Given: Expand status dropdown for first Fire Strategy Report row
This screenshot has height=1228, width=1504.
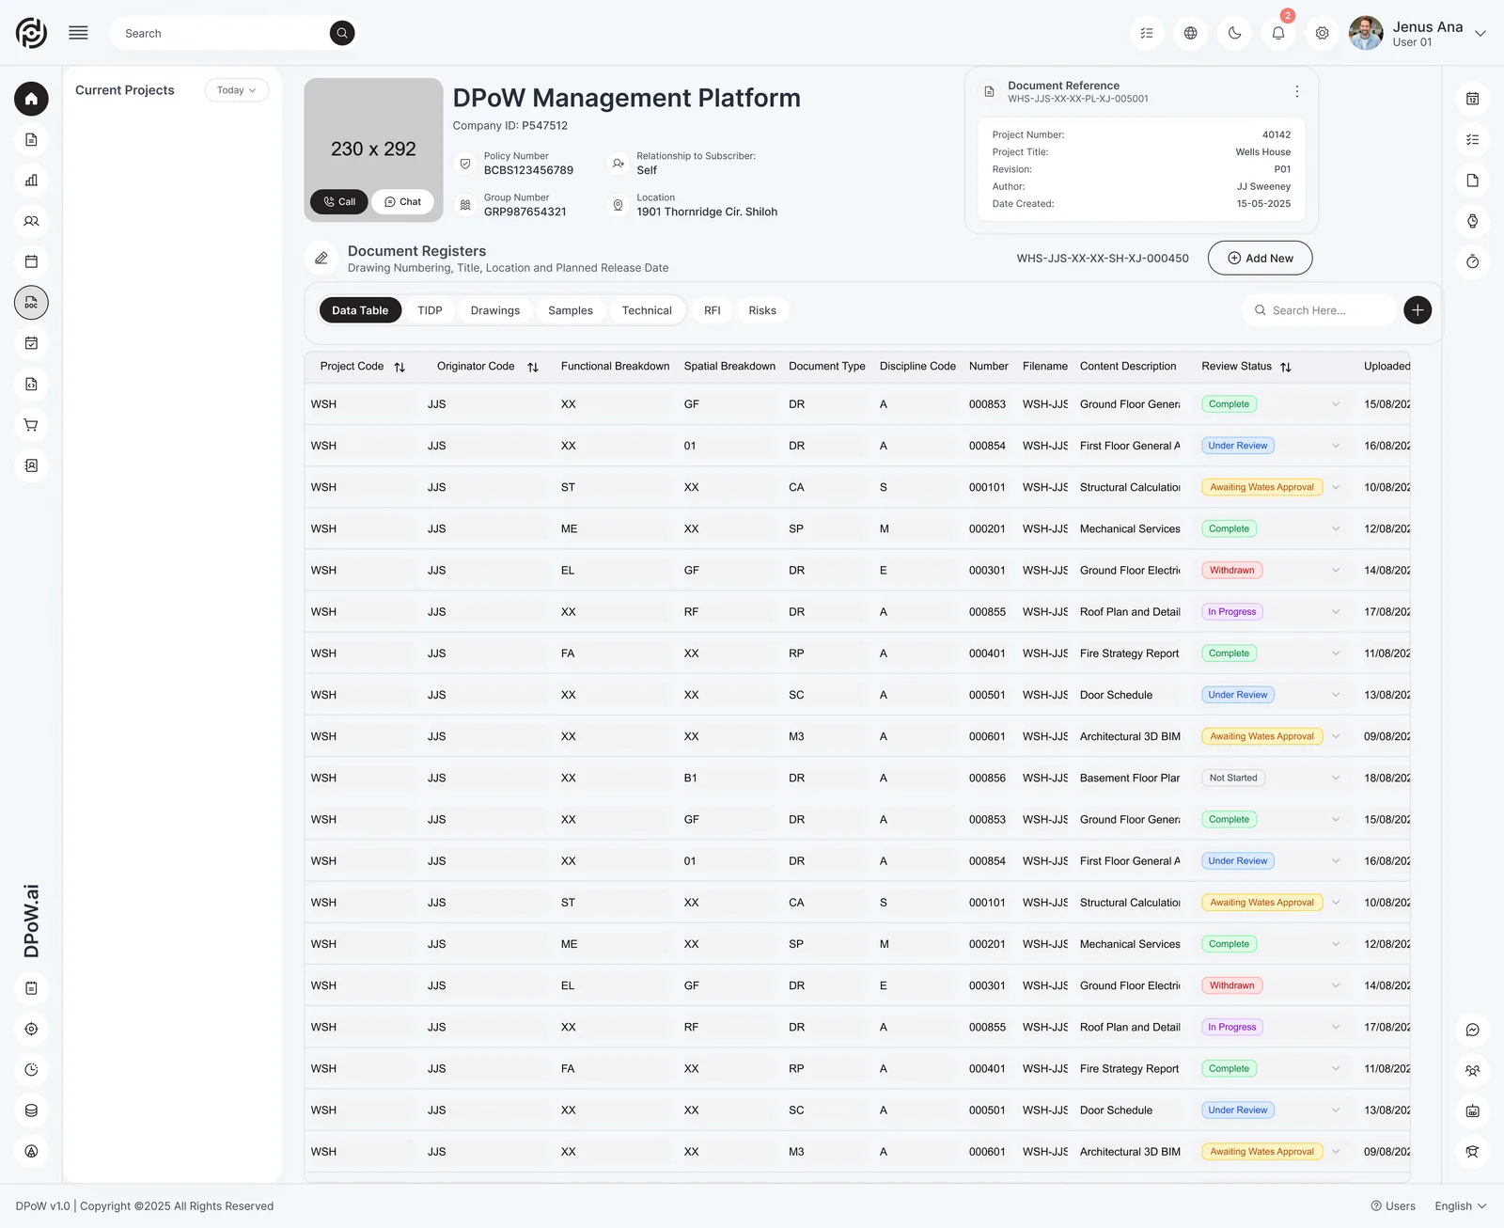Looking at the screenshot, I should pos(1336,653).
